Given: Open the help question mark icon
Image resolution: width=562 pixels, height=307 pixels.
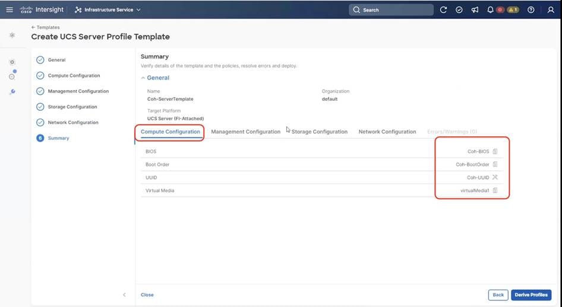Looking at the screenshot, I should [x=531, y=9].
